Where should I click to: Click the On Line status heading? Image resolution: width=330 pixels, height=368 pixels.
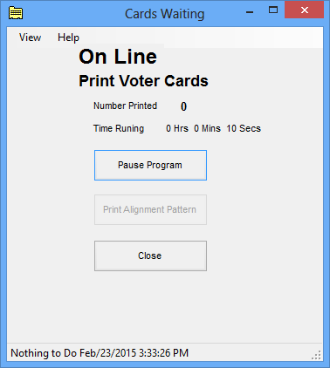pos(118,57)
